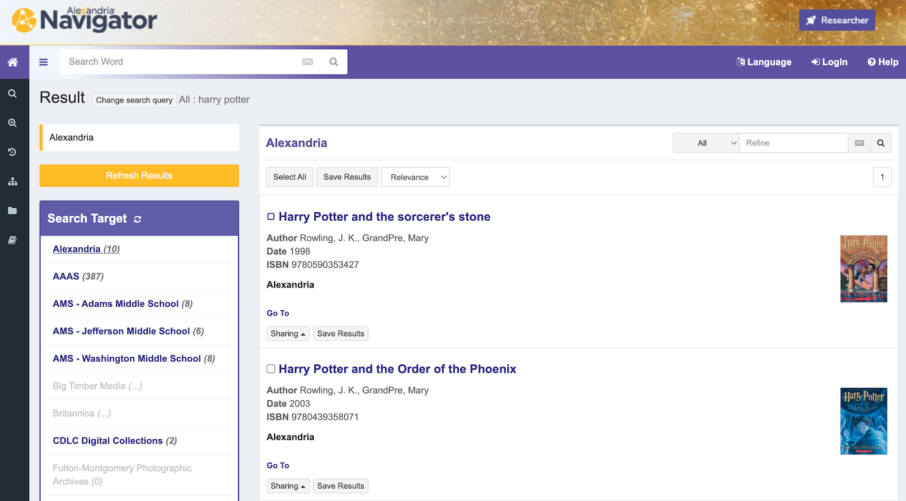Expand the All field filter dropdown
Screen dimensions: 906x501
point(706,143)
